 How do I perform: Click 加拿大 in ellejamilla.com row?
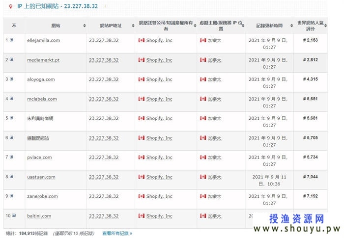click(x=215, y=41)
